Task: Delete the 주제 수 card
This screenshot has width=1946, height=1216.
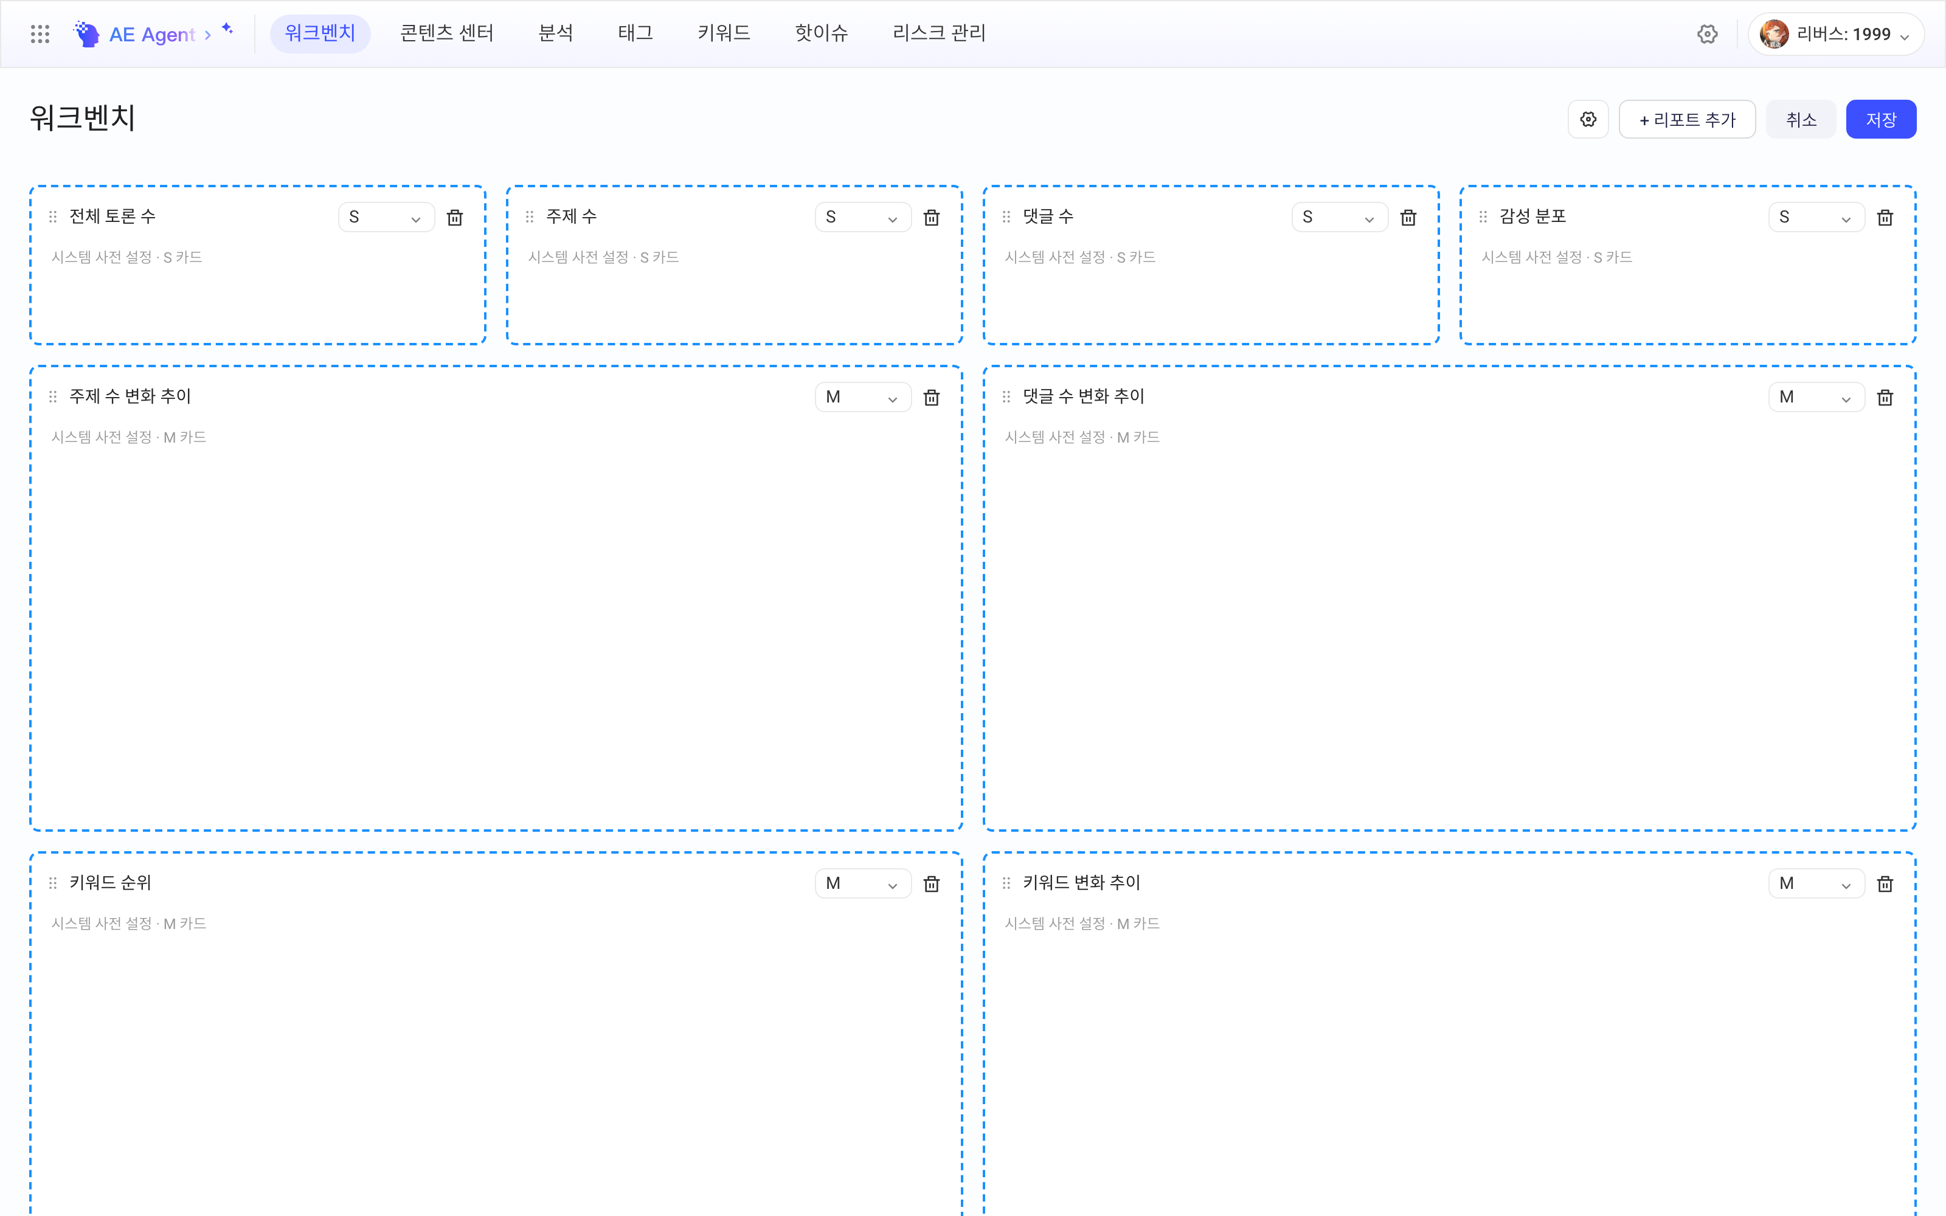Action: (932, 217)
